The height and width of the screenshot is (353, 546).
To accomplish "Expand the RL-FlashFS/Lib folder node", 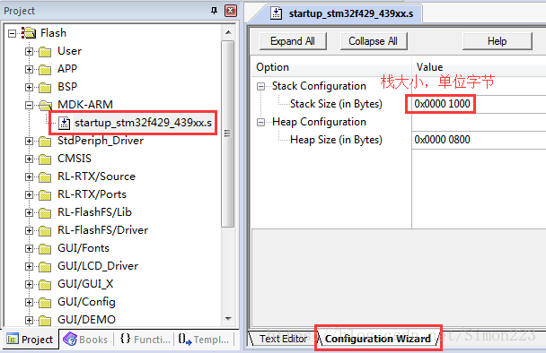I will (x=30, y=212).
